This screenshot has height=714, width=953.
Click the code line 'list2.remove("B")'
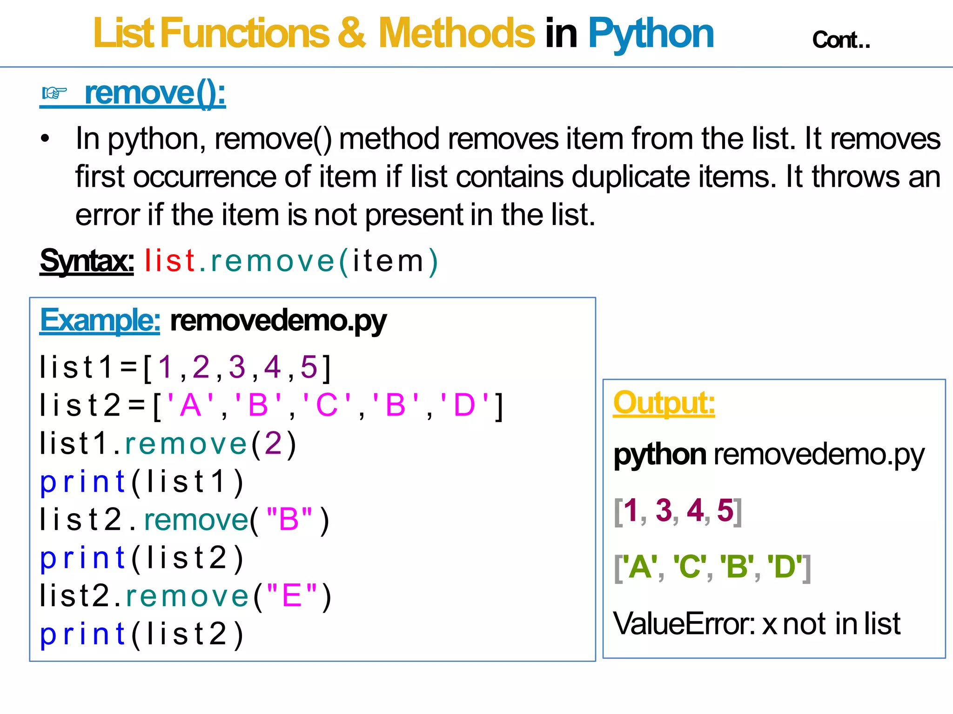click(x=185, y=520)
